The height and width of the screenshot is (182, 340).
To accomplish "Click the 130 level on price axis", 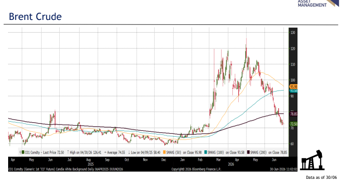I will pyautogui.click(x=293, y=33).
